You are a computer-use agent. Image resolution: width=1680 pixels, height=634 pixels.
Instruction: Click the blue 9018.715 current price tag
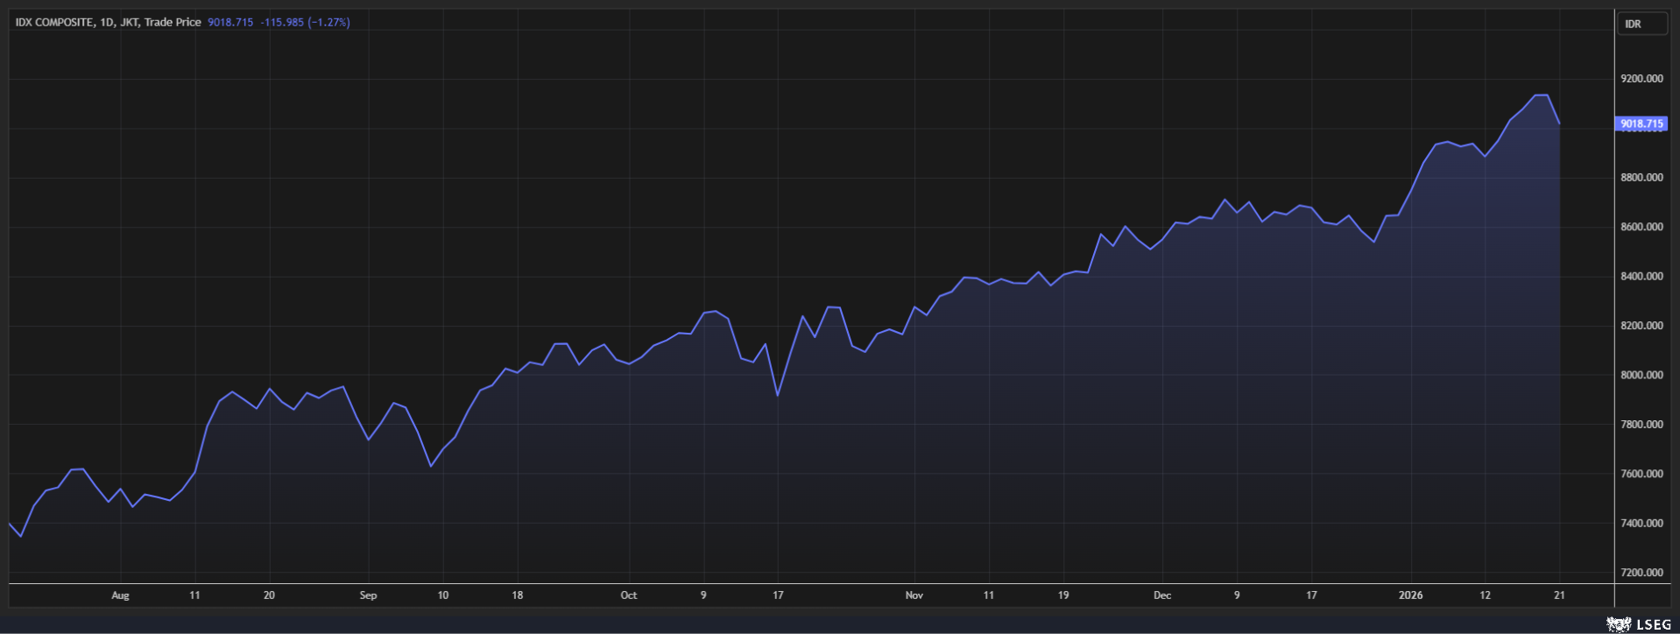pos(1641,123)
